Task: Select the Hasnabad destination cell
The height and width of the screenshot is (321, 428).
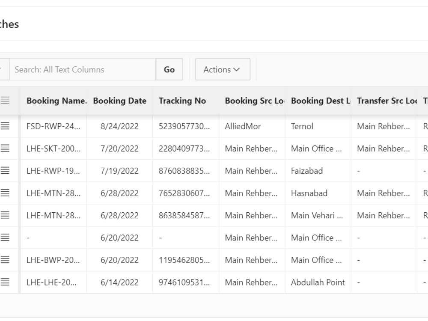Action: (x=318, y=193)
